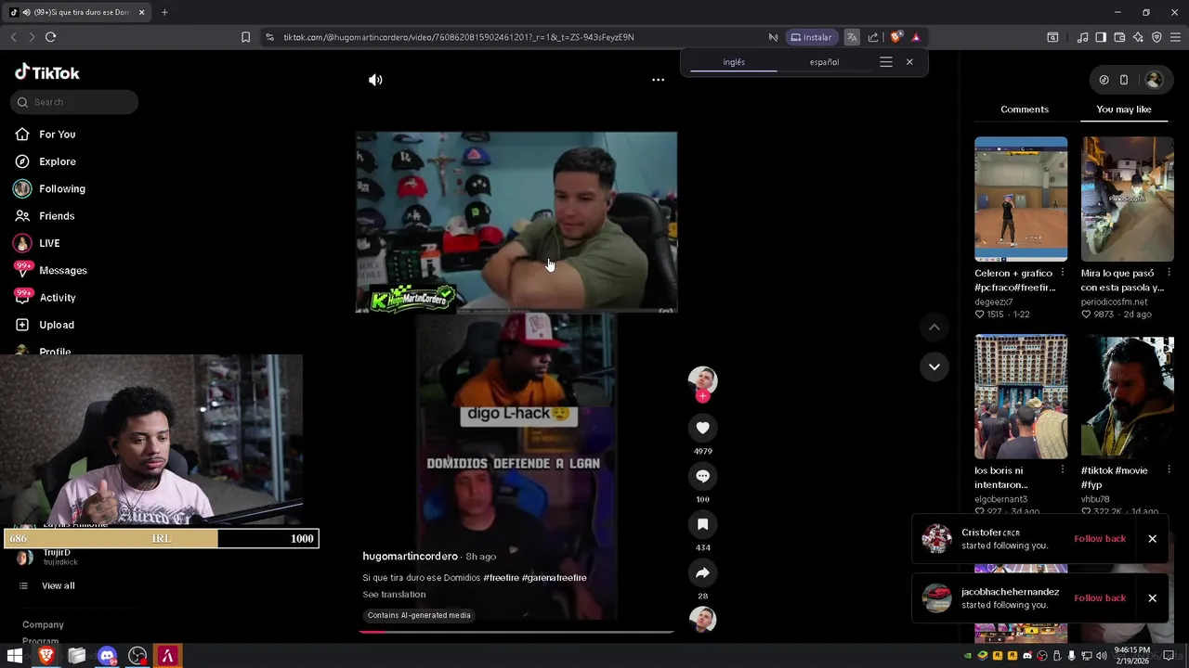Open Discord from the taskbar
This screenshot has height=668, width=1189.
coord(107,656)
